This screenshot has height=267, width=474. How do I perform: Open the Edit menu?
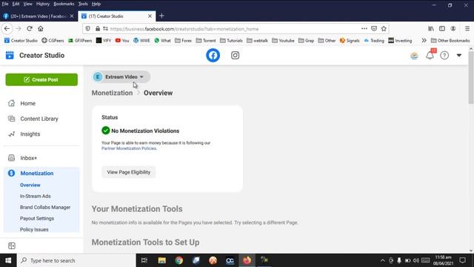tap(16, 4)
